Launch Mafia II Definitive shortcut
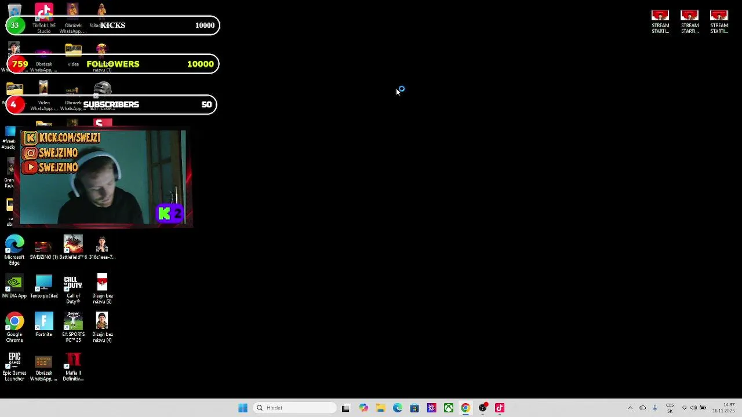Viewport: 742px width, 417px height. 73,367
